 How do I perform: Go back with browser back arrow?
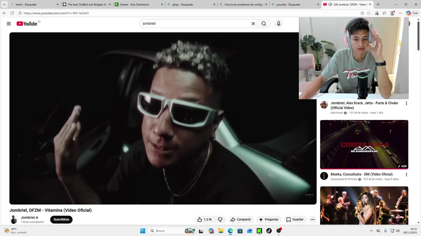pos(4,13)
